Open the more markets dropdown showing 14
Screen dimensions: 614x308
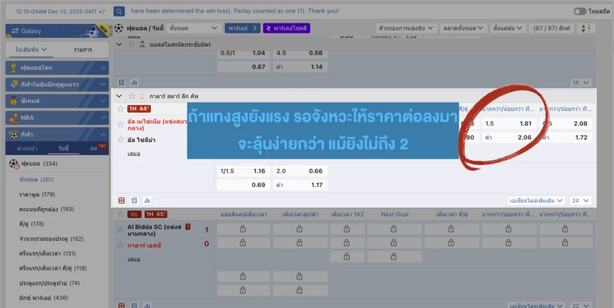point(580,83)
